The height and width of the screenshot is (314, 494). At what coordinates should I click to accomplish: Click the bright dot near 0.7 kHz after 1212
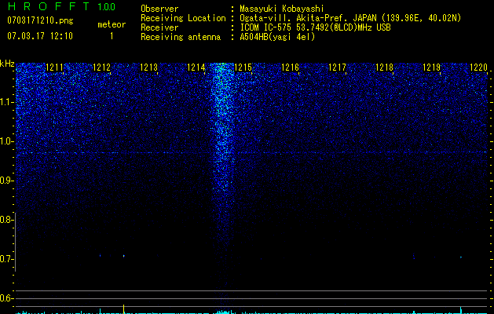(x=124, y=256)
